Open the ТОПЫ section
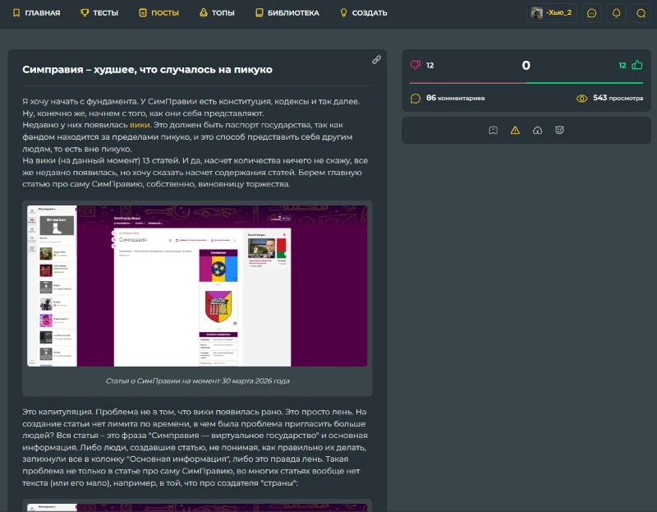Screen dimensions: 657x512 click(x=217, y=13)
